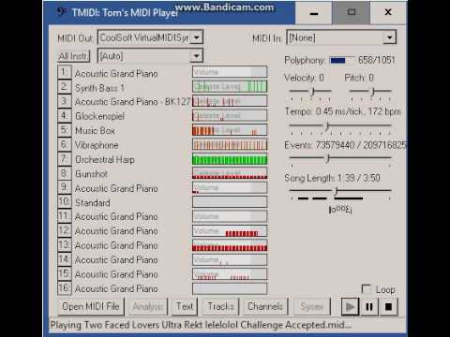The width and height of the screenshot is (450, 337).
Task: Click the Sysex button
Action: point(311,307)
